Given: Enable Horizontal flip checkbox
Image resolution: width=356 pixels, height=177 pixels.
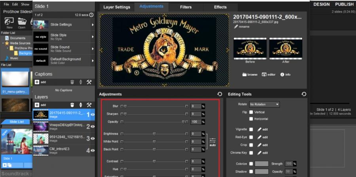Looking at the screenshot, I should click(x=251, y=119).
